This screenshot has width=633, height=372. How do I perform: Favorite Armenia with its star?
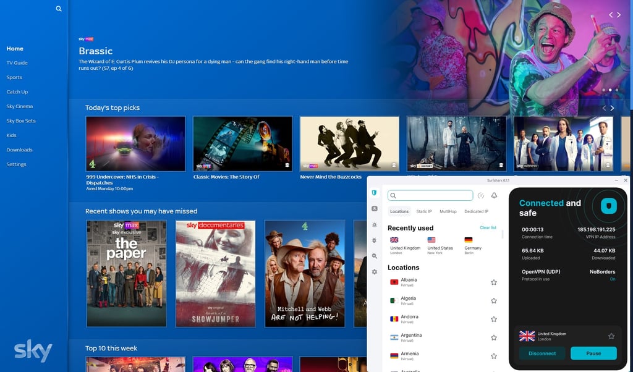[494, 356]
